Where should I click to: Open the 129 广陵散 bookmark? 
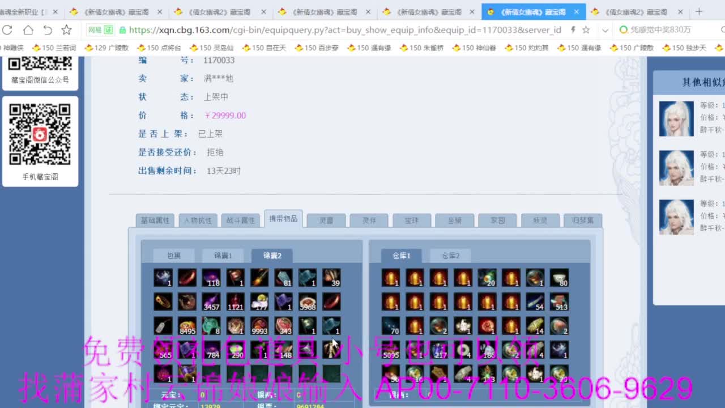pos(106,48)
